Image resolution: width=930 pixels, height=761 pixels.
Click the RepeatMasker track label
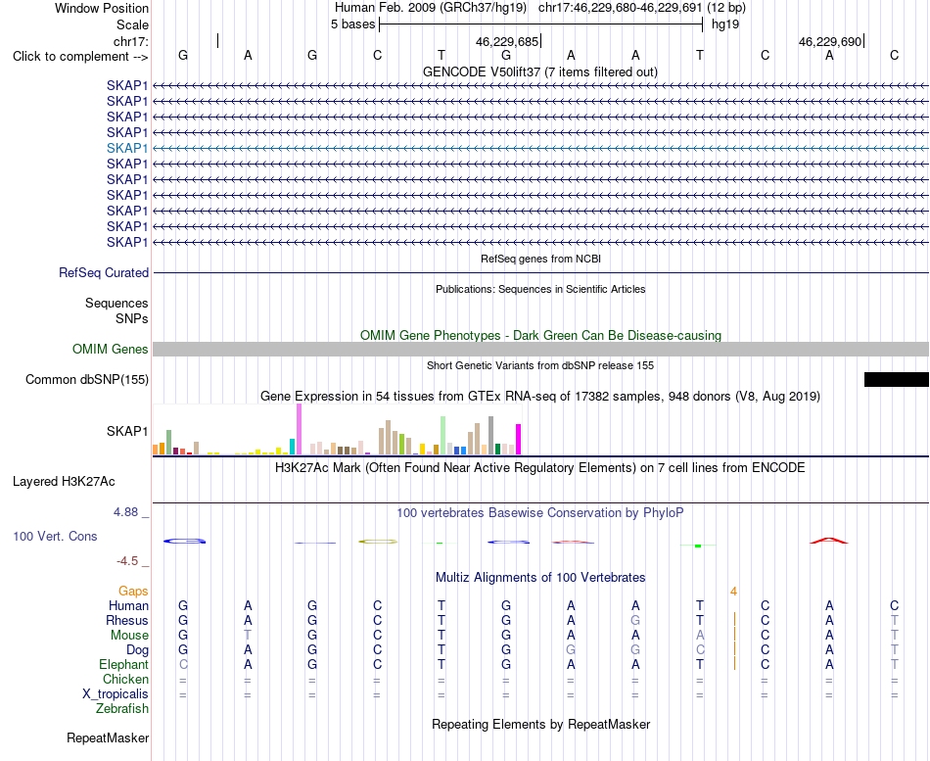(x=108, y=737)
